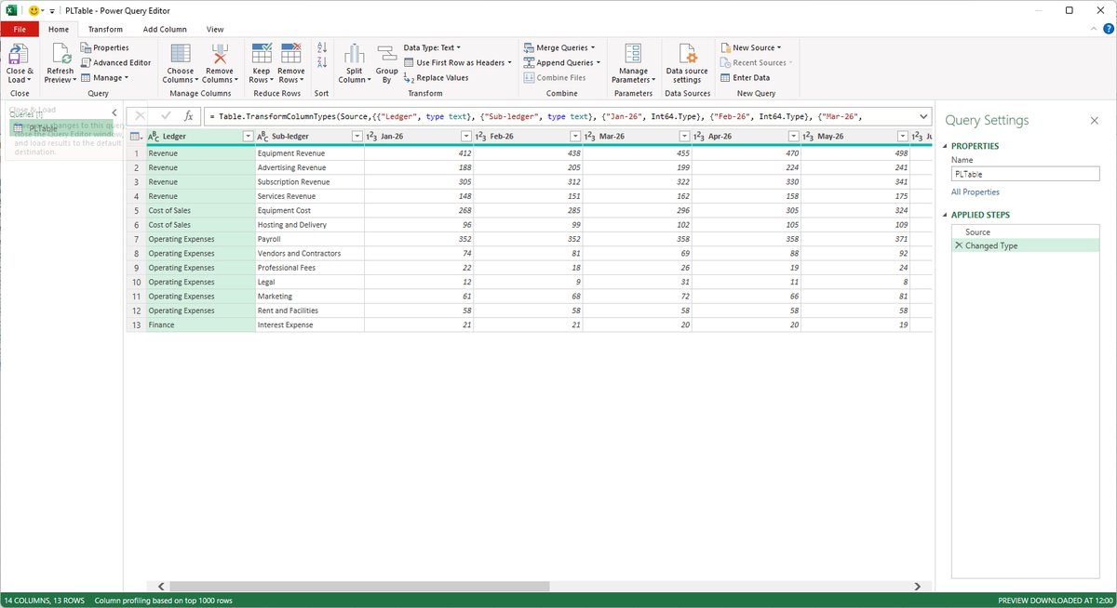Collapse the PROPERTIES section
Image resolution: width=1117 pixels, height=608 pixels.
click(x=947, y=146)
